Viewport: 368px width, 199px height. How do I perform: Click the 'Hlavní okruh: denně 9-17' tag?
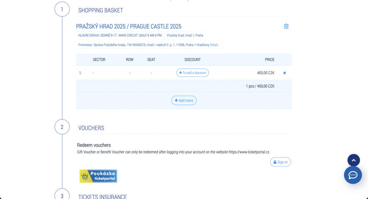[120, 35]
